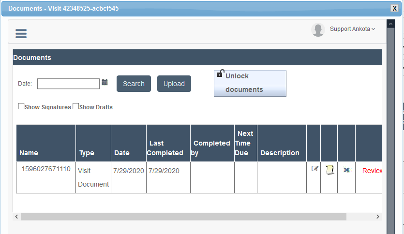The image size is (404, 234).
Task: Click the horizontal scrollbar left arrow
Action: [16, 217]
